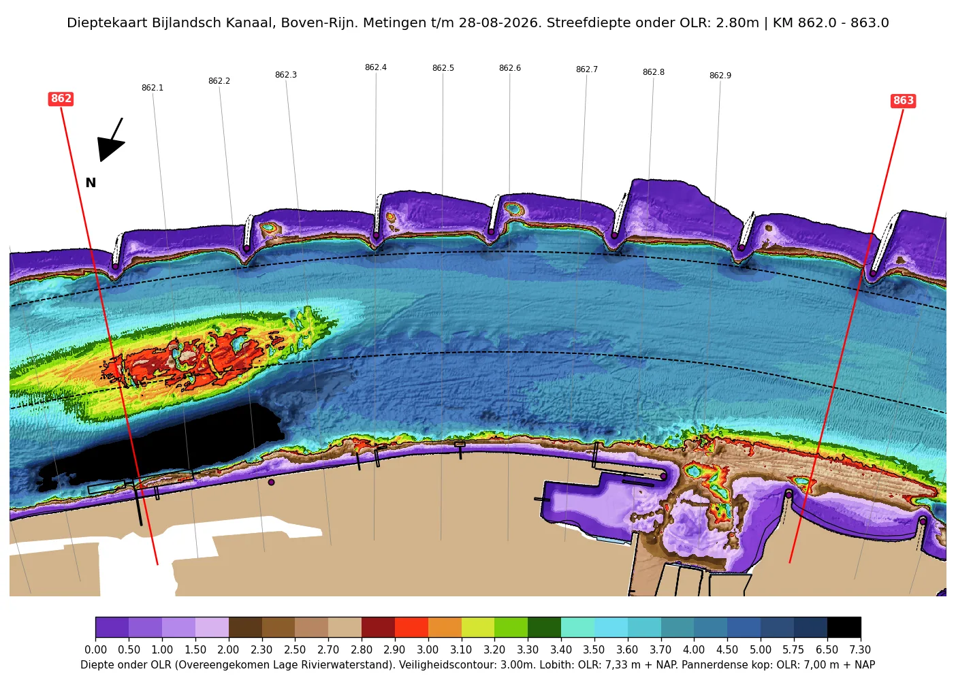The image size is (956, 678).
Task: Select the 862.8 hectometer label
Action: (x=654, y=72)
